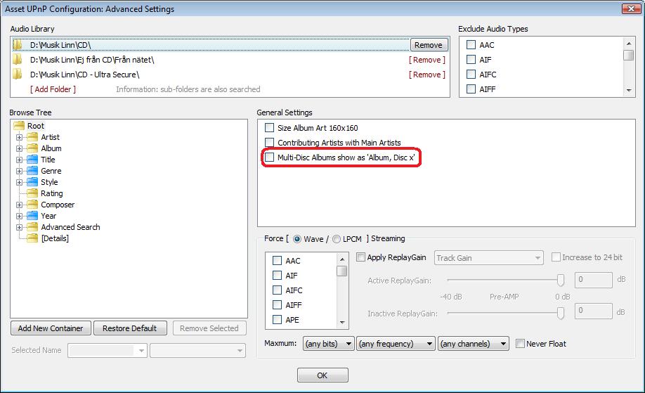Click Remove button for D:\Musik Linn\CD\
Image resolution: width=645 pixels, height=393 pixels.
point(429,45)
